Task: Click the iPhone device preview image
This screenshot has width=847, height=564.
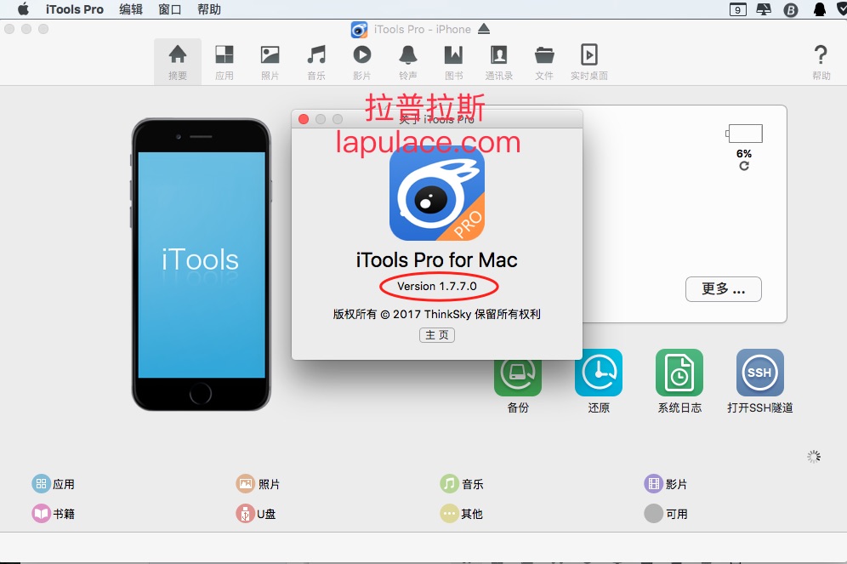Action: (x=201, y=265)
